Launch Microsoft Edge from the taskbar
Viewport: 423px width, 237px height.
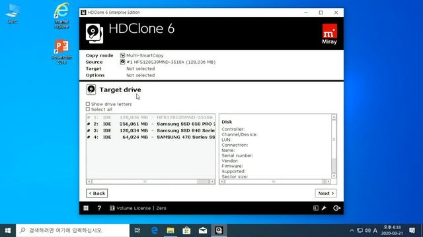pos(154,230)
